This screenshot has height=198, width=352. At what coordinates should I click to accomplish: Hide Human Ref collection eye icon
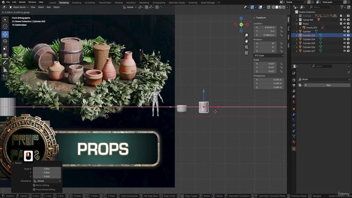(x=344, y=20)
